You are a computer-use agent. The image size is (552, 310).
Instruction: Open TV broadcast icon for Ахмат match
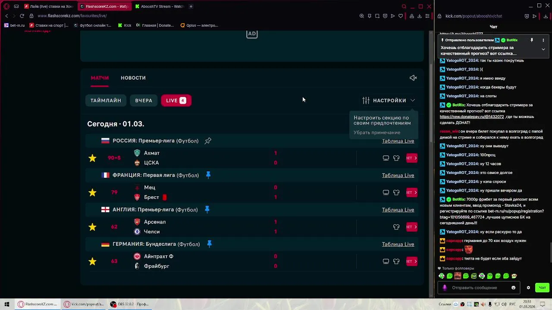[x=386, y=158]
